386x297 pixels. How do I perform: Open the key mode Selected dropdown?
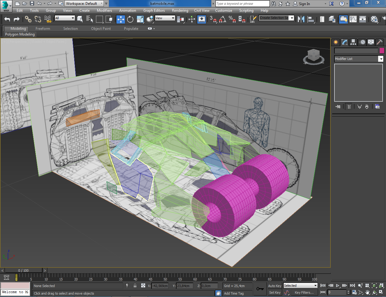click(x=300, y=286)
